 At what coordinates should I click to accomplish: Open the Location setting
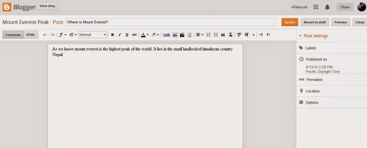(332, 91)
